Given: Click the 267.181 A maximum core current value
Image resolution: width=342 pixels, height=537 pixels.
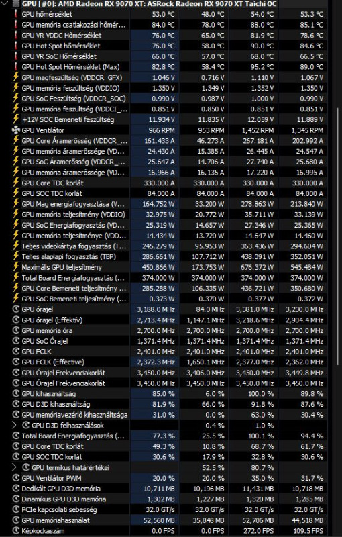Looking at the screenshot, I should click(258, 141).
